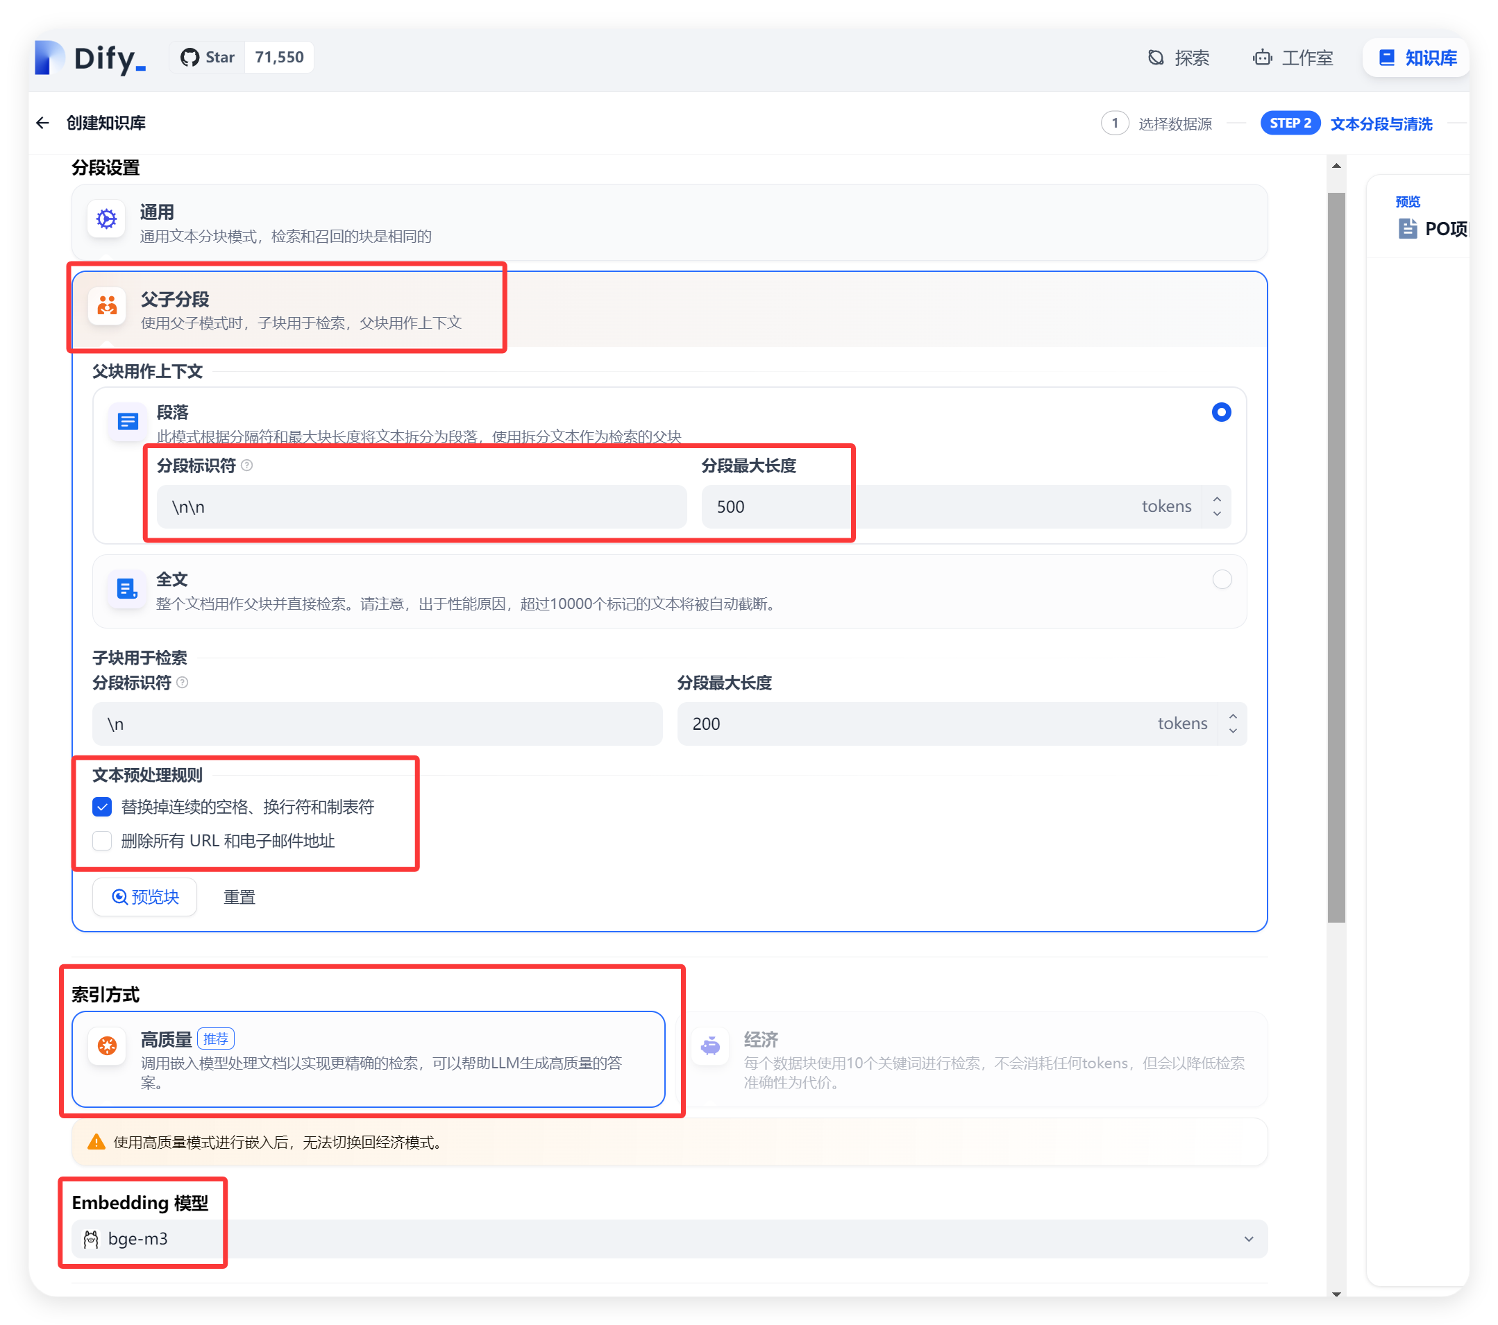Click the 预览块 button
The width and height of the screenshot is (1498, 1325).
coord(145,897)
